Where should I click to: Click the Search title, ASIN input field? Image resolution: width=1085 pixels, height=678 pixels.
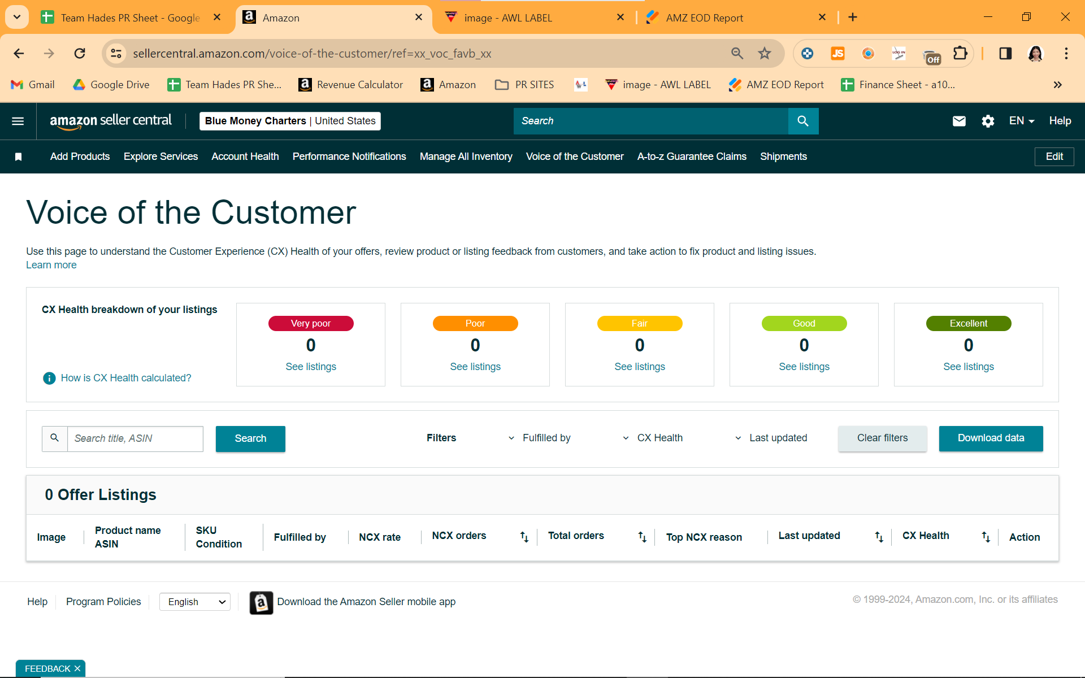click(x=135, y=438)
